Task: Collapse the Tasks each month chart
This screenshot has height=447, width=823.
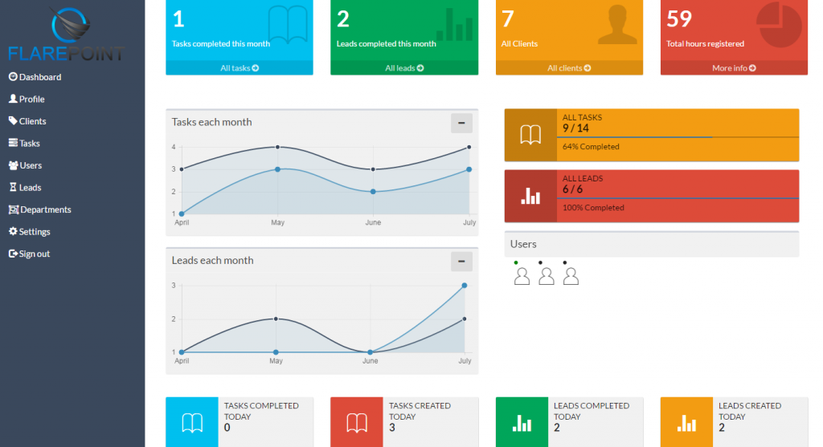Action: (x=461, y=123)
